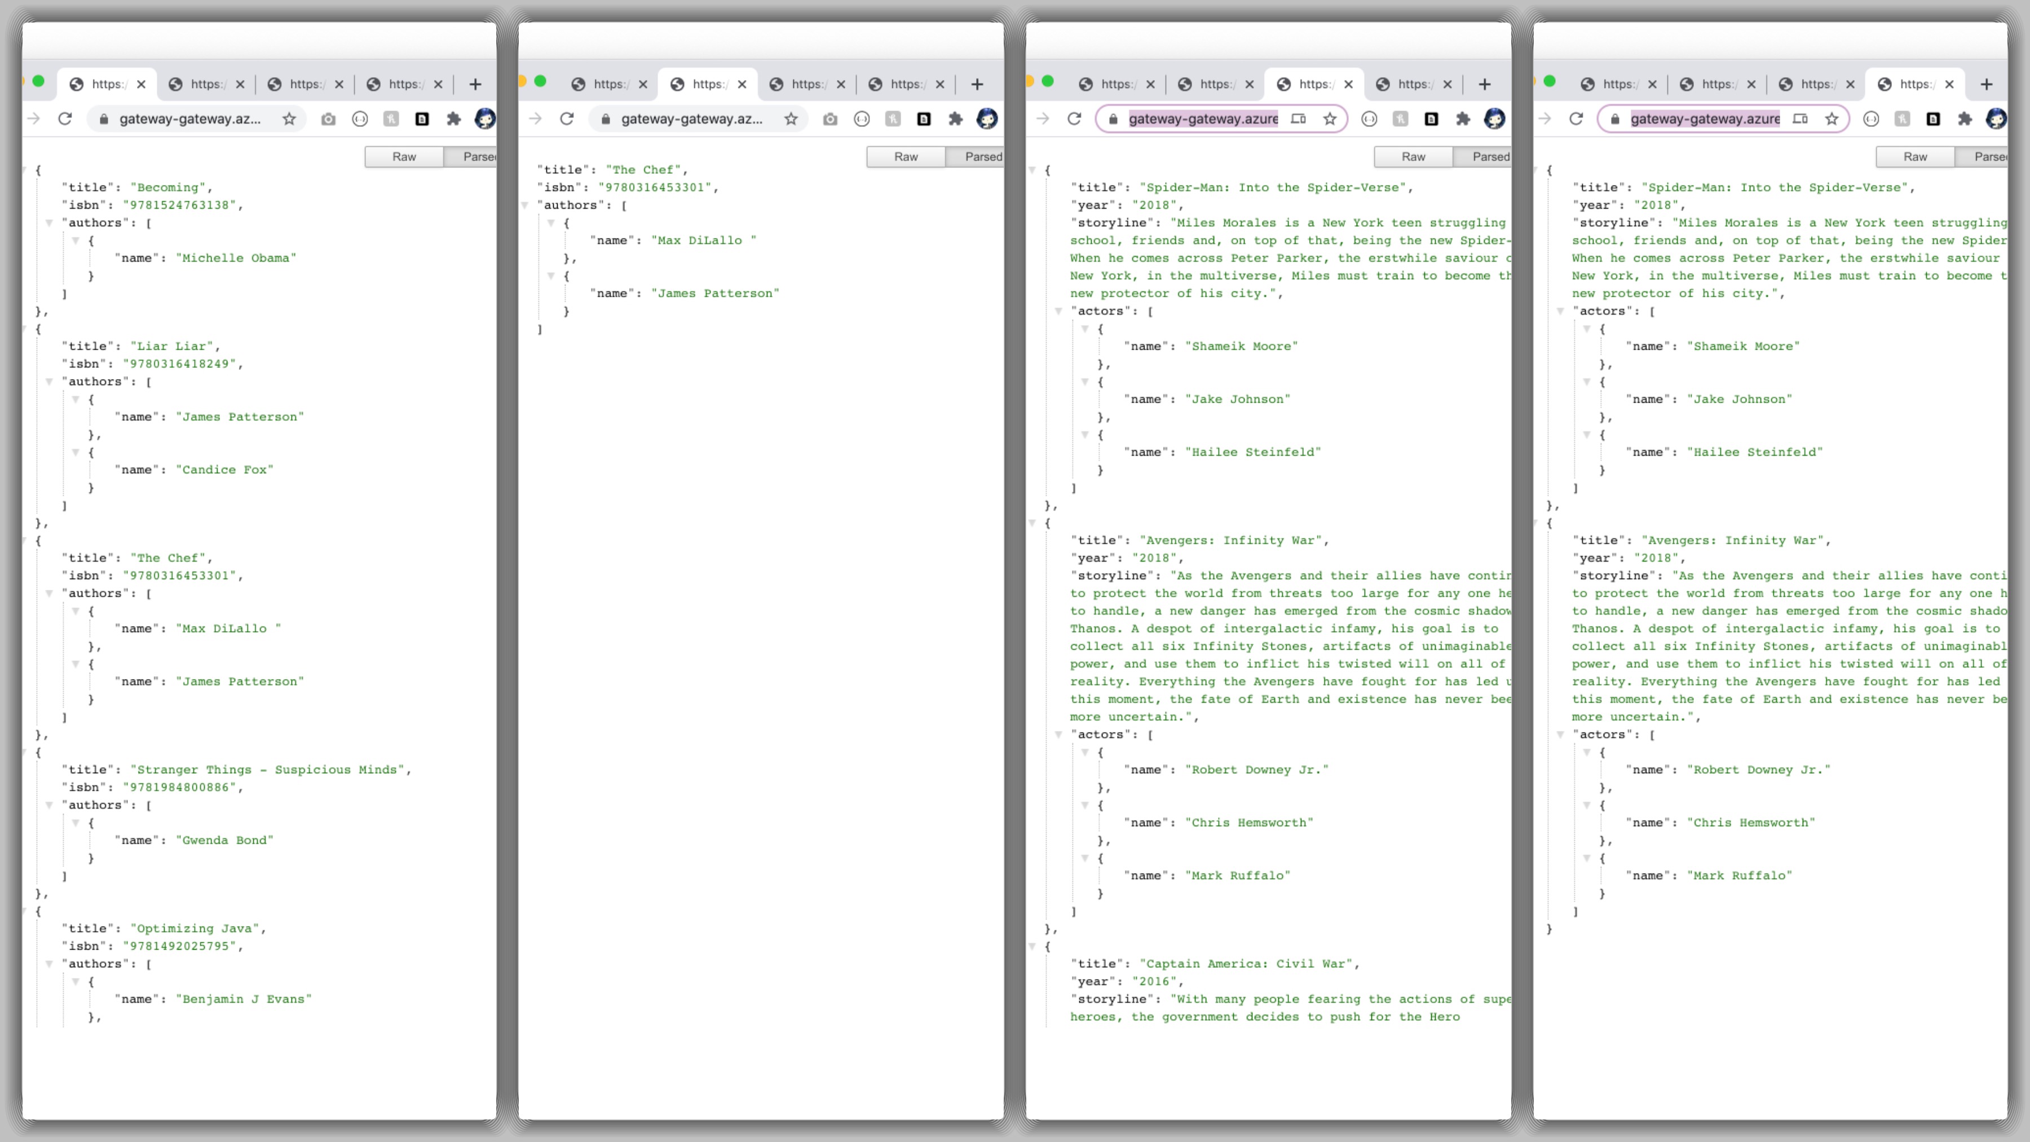Collapse authors array in The Chef window
The image size is (2030, 1142).
[525, 206]
